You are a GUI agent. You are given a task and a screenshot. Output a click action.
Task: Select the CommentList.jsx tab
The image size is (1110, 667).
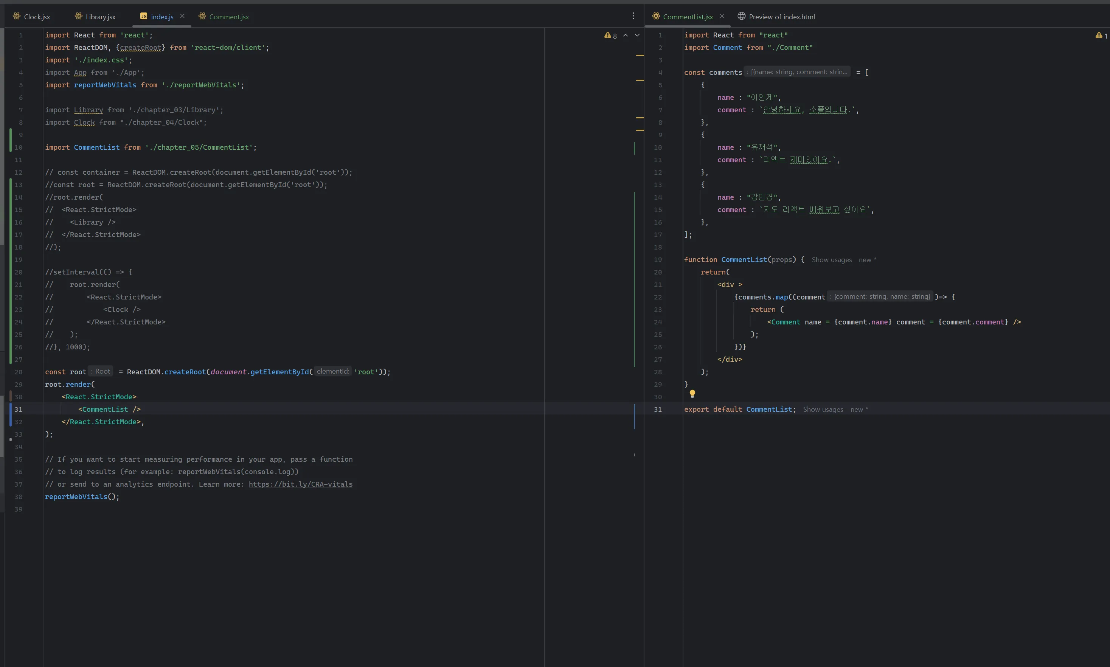click(688, 17)
